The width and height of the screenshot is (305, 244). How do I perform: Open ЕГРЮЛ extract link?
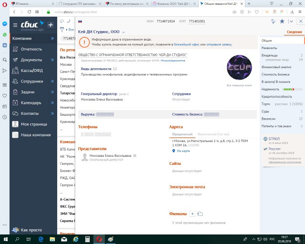274,139
